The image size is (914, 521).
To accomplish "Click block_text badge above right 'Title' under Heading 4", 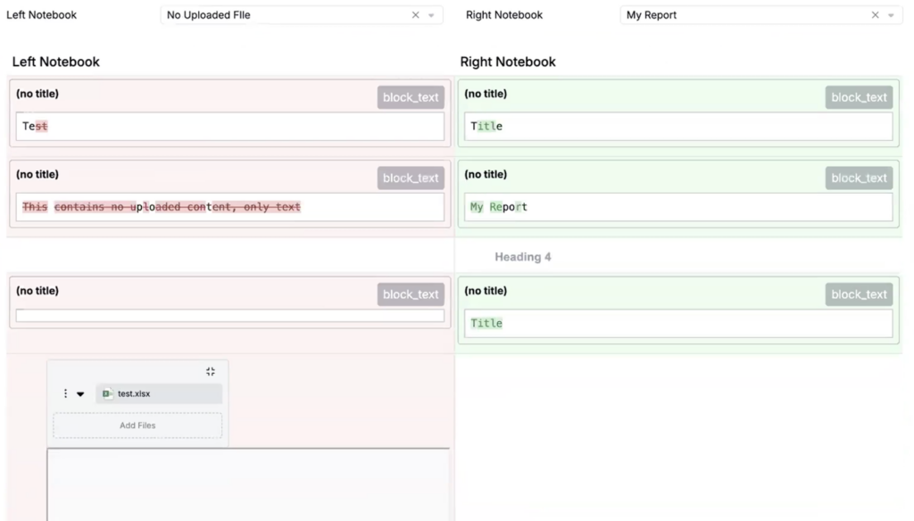I will pyautogui.click(x=859, y=294).
